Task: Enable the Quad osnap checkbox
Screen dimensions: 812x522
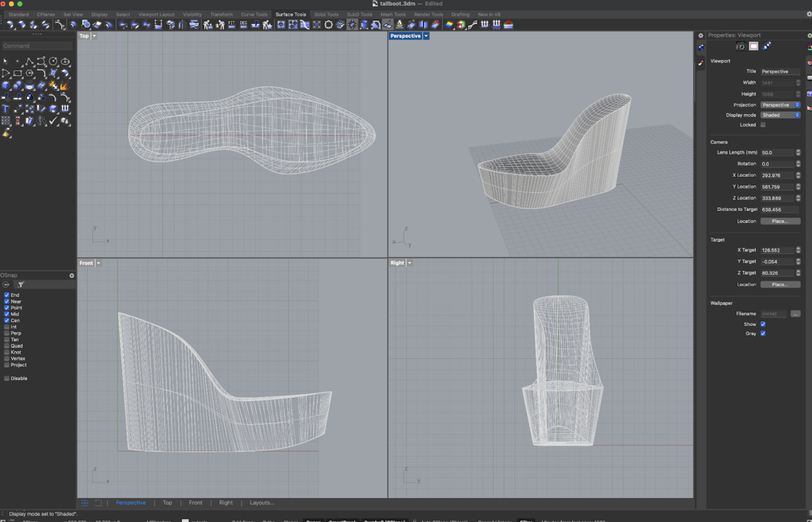Action: point(6,346)
